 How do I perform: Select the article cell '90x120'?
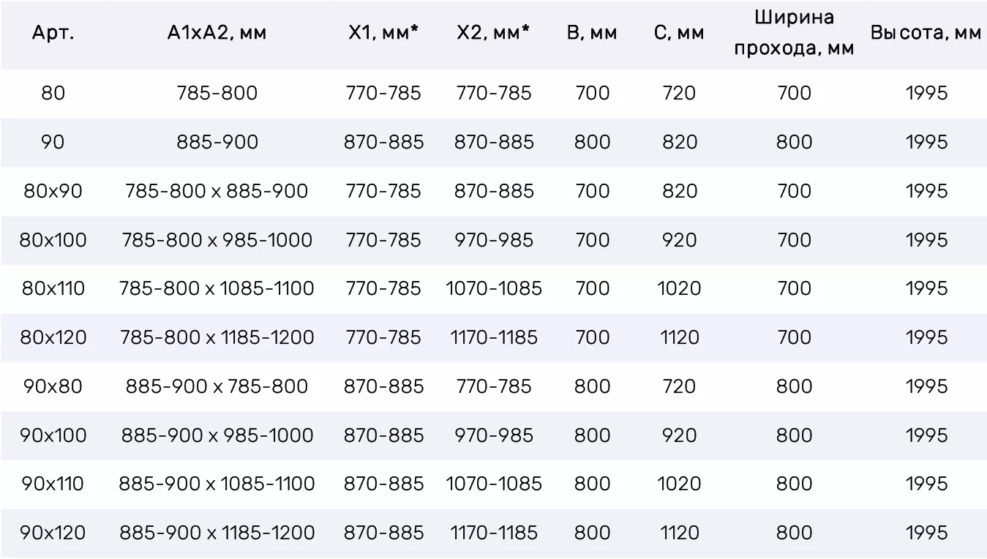53,533
